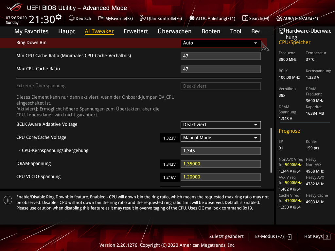
Task: Click the 1.216V VCCIO readout
Action: click(170, 177)
